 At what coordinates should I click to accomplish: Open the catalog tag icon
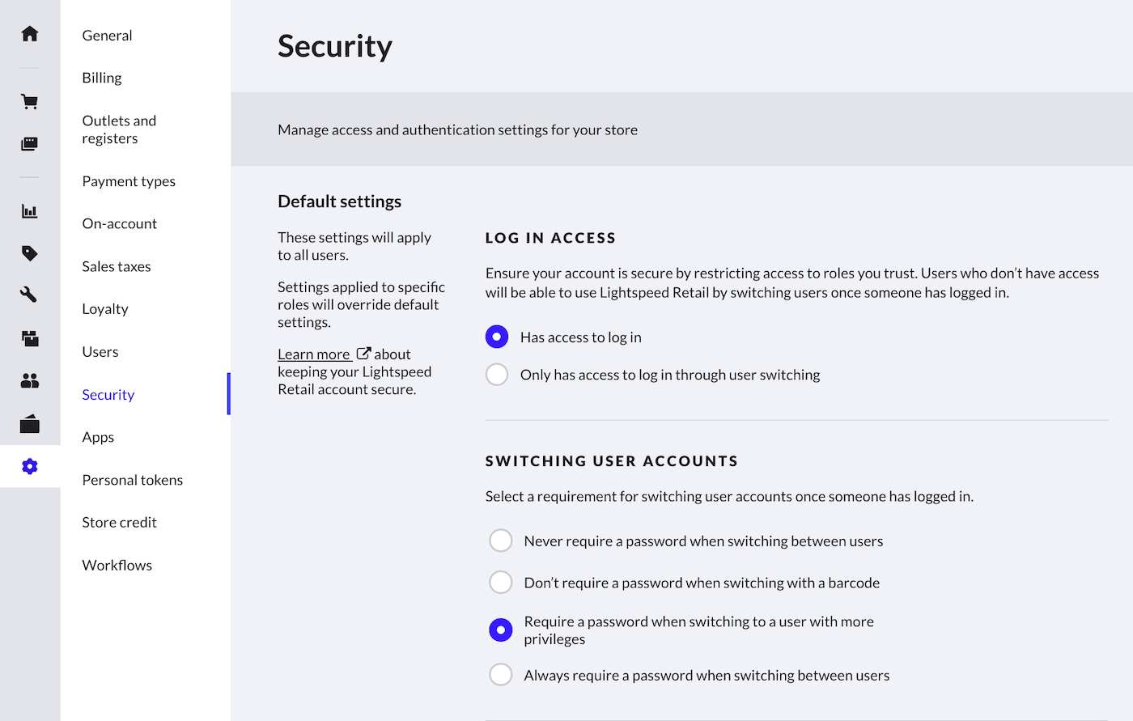coord(30,252)
